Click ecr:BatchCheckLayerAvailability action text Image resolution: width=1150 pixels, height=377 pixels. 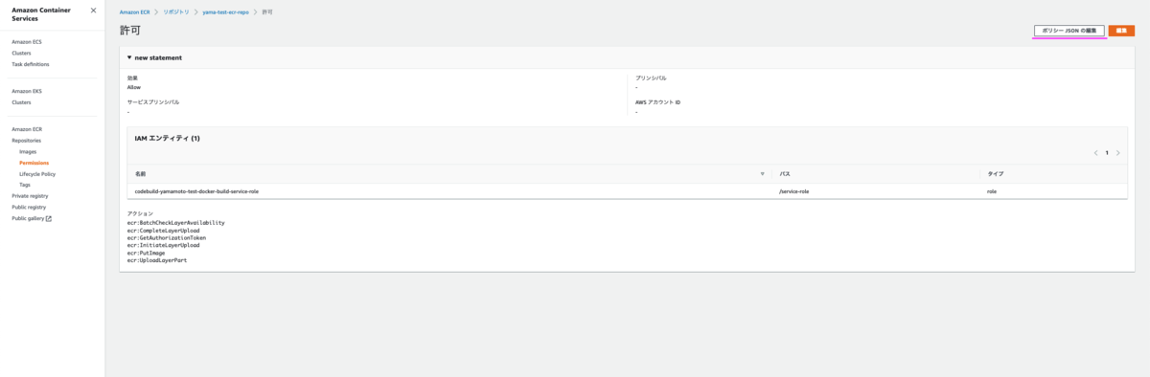175,223
